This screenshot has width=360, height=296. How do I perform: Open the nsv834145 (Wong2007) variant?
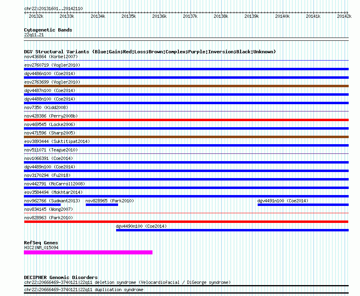[x=49, y=209]
